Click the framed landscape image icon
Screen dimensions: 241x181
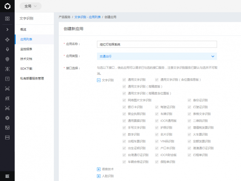(x=7, y=137)
